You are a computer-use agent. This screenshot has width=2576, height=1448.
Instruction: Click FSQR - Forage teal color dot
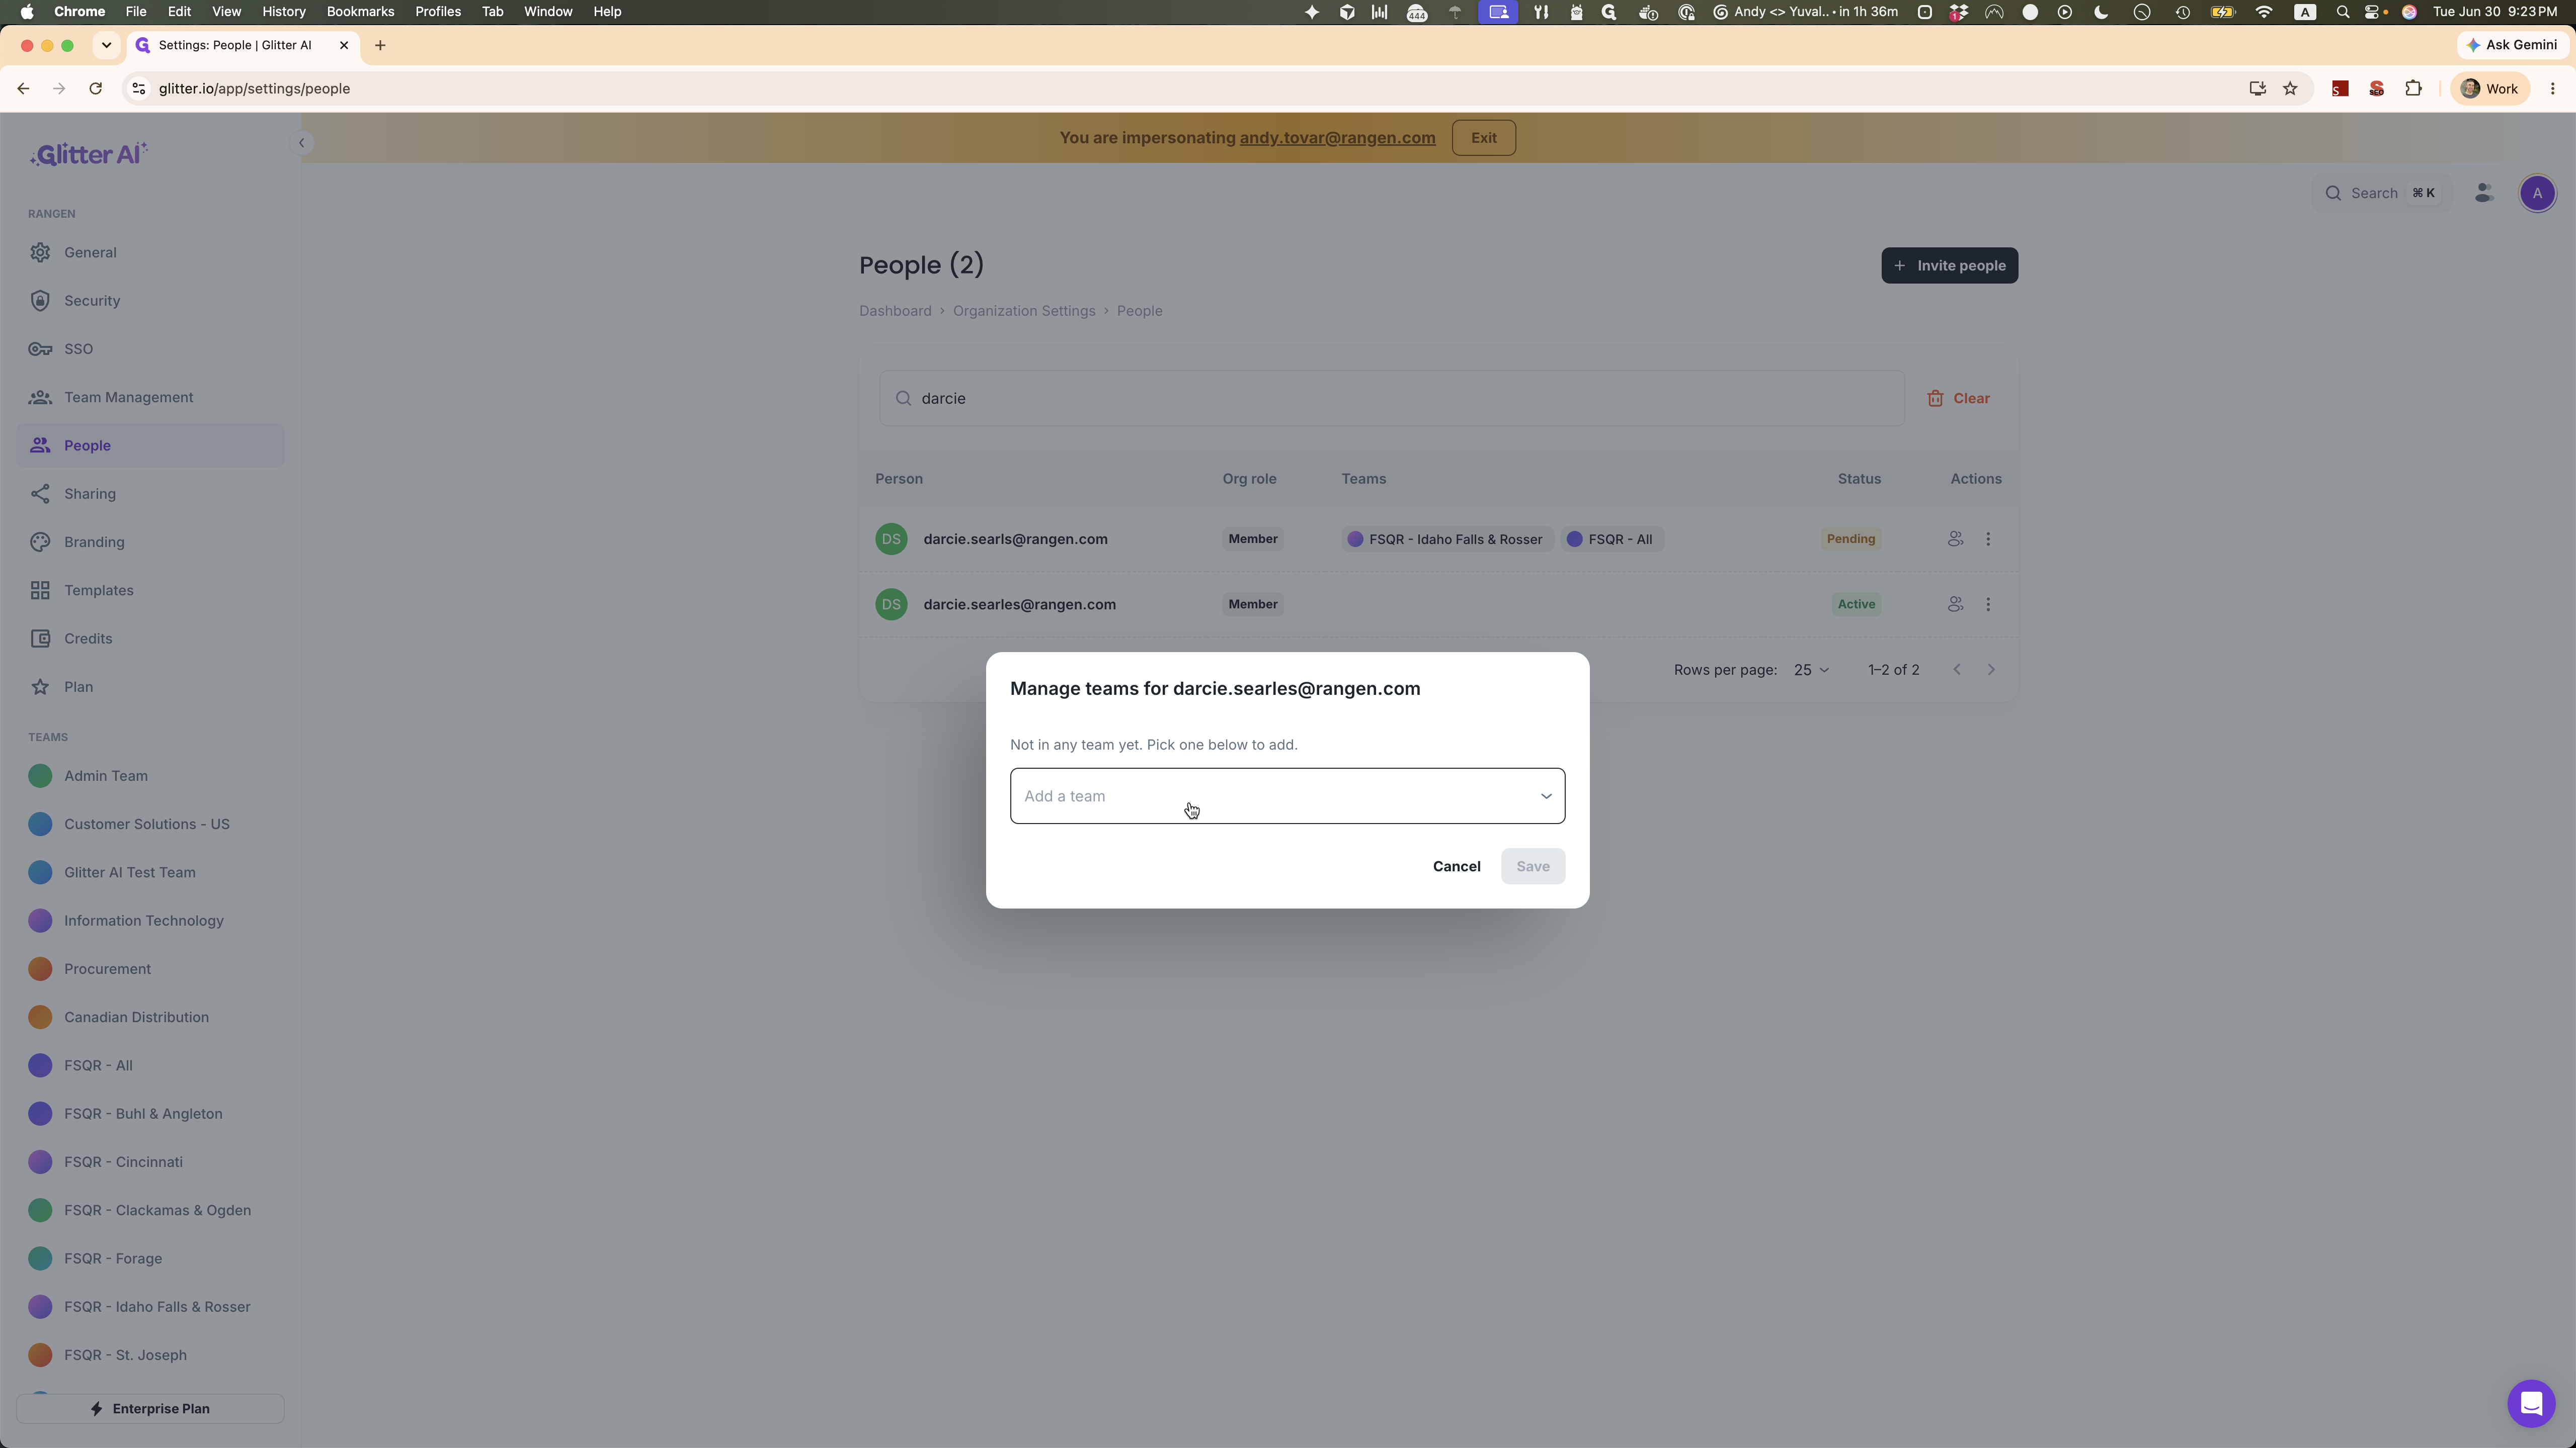coord(40,1259)
